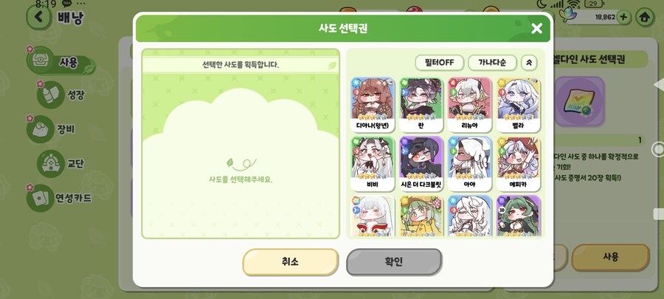
Task: Choose the 비비 apostle card
Action: pos(373,164)
